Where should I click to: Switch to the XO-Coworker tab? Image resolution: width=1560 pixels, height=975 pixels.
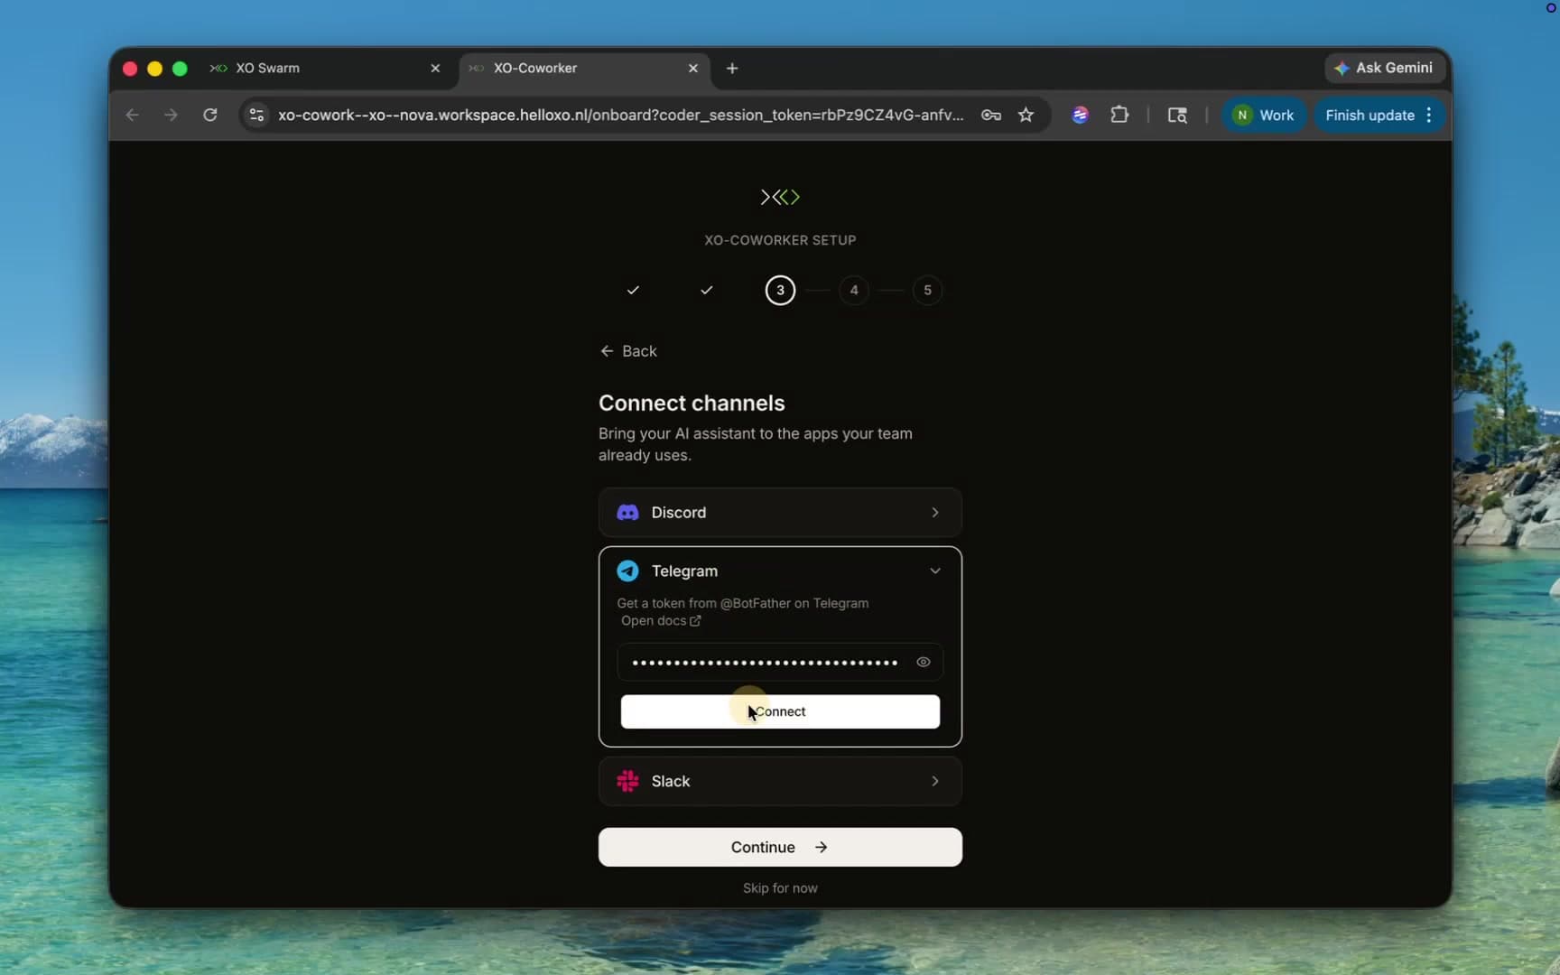click(585, 68)
